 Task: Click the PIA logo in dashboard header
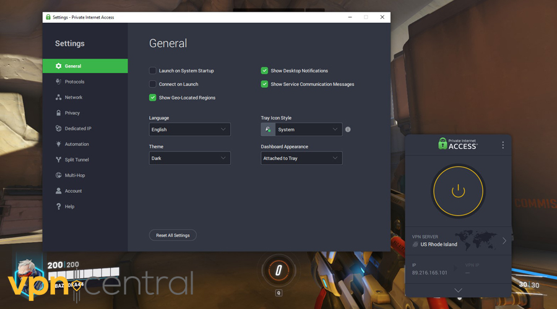(457, 143)
